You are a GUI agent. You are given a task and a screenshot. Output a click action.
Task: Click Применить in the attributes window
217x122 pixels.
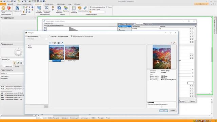[182, 101]
